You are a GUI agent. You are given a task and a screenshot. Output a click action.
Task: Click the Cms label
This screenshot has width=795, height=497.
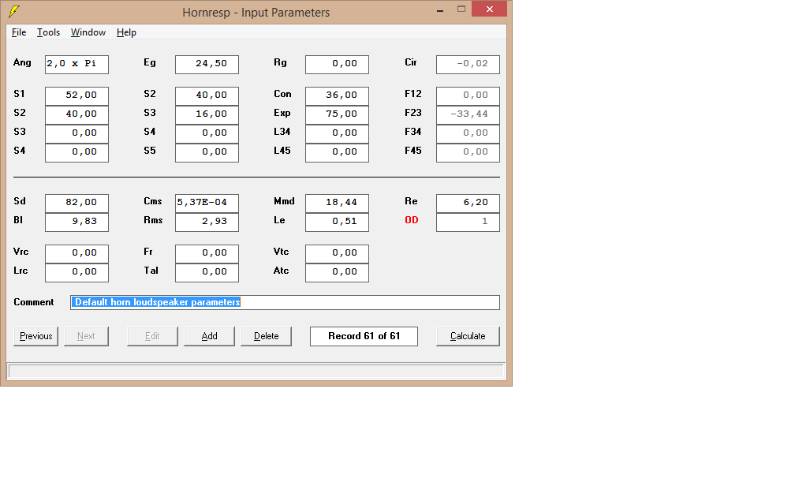click(x=153, y=201)
